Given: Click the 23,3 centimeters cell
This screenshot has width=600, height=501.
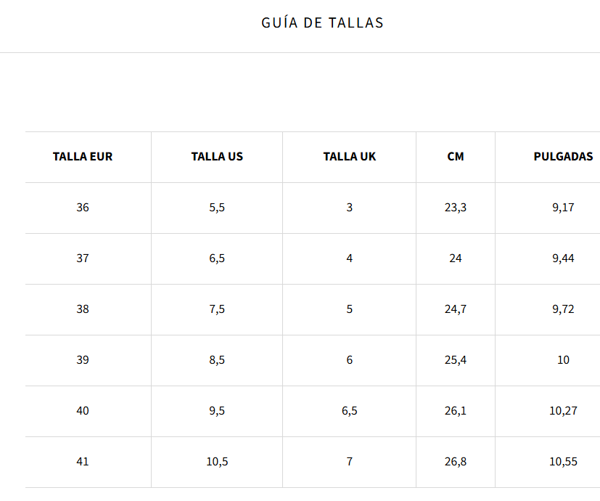Looking at the screenshot, I should tap(456, 208).
